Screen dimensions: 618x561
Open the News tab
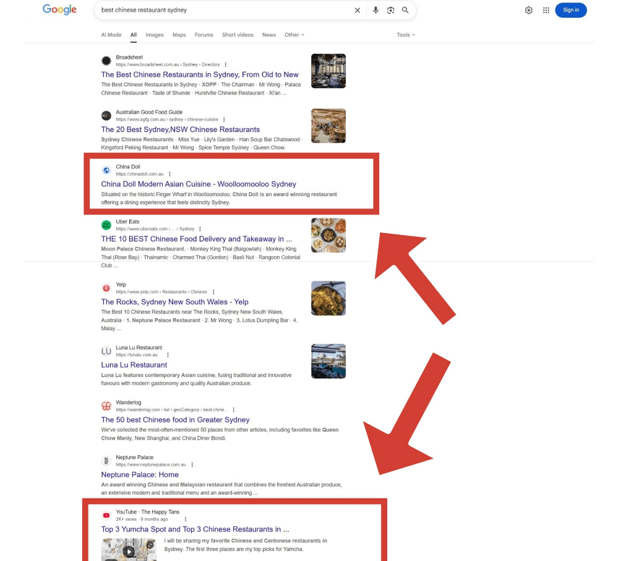click(269, 35)
